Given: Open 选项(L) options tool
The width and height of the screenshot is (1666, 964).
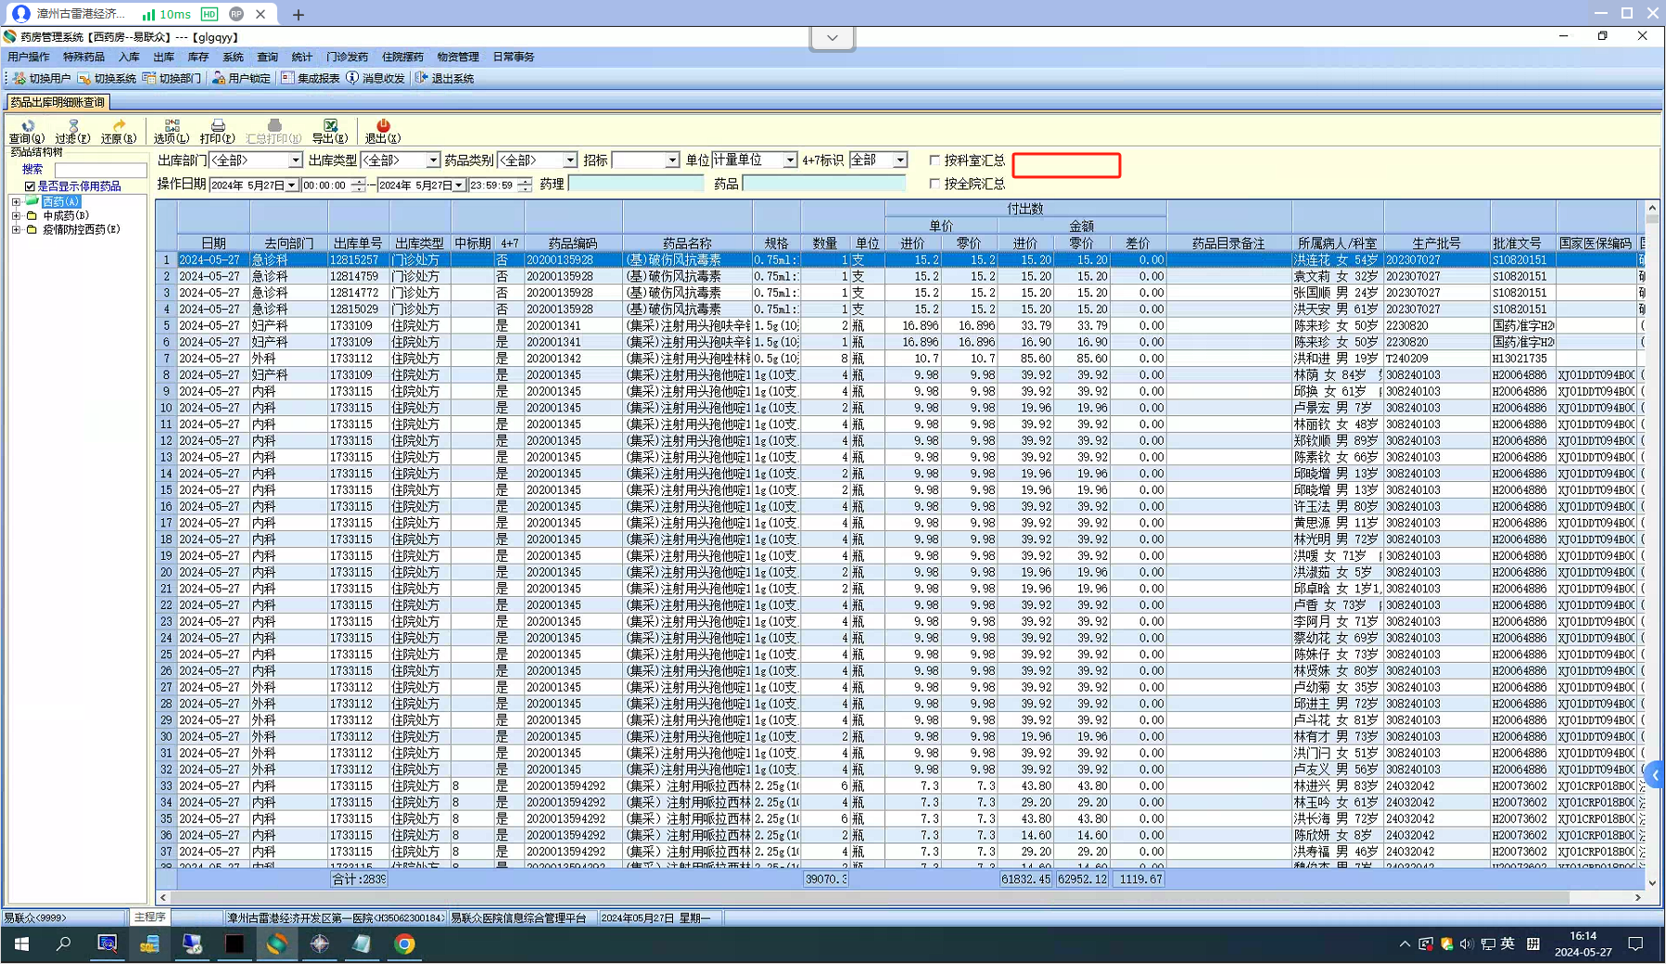Looking at the screenshot, I should coord(172,131).
